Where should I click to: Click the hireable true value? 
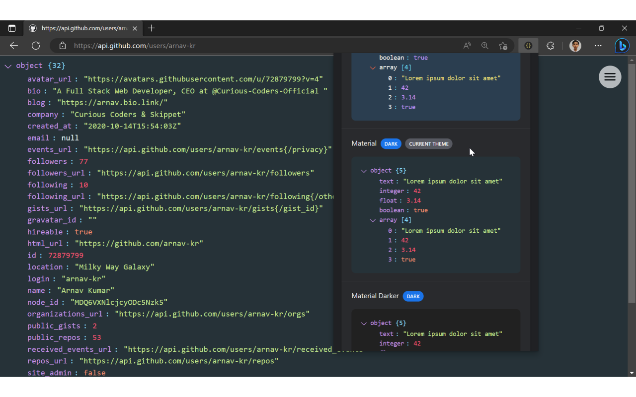pyautogui.click(x=83, y=232)
